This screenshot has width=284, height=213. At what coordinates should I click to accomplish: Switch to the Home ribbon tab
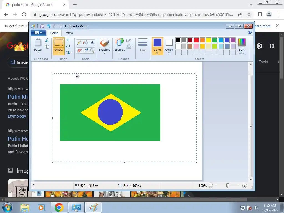coord(54,33)
